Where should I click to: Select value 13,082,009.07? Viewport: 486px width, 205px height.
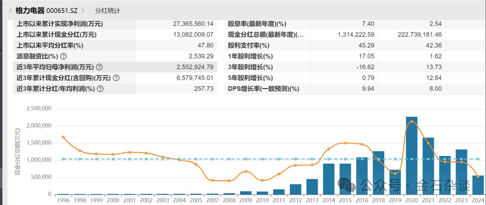point(193,35)
